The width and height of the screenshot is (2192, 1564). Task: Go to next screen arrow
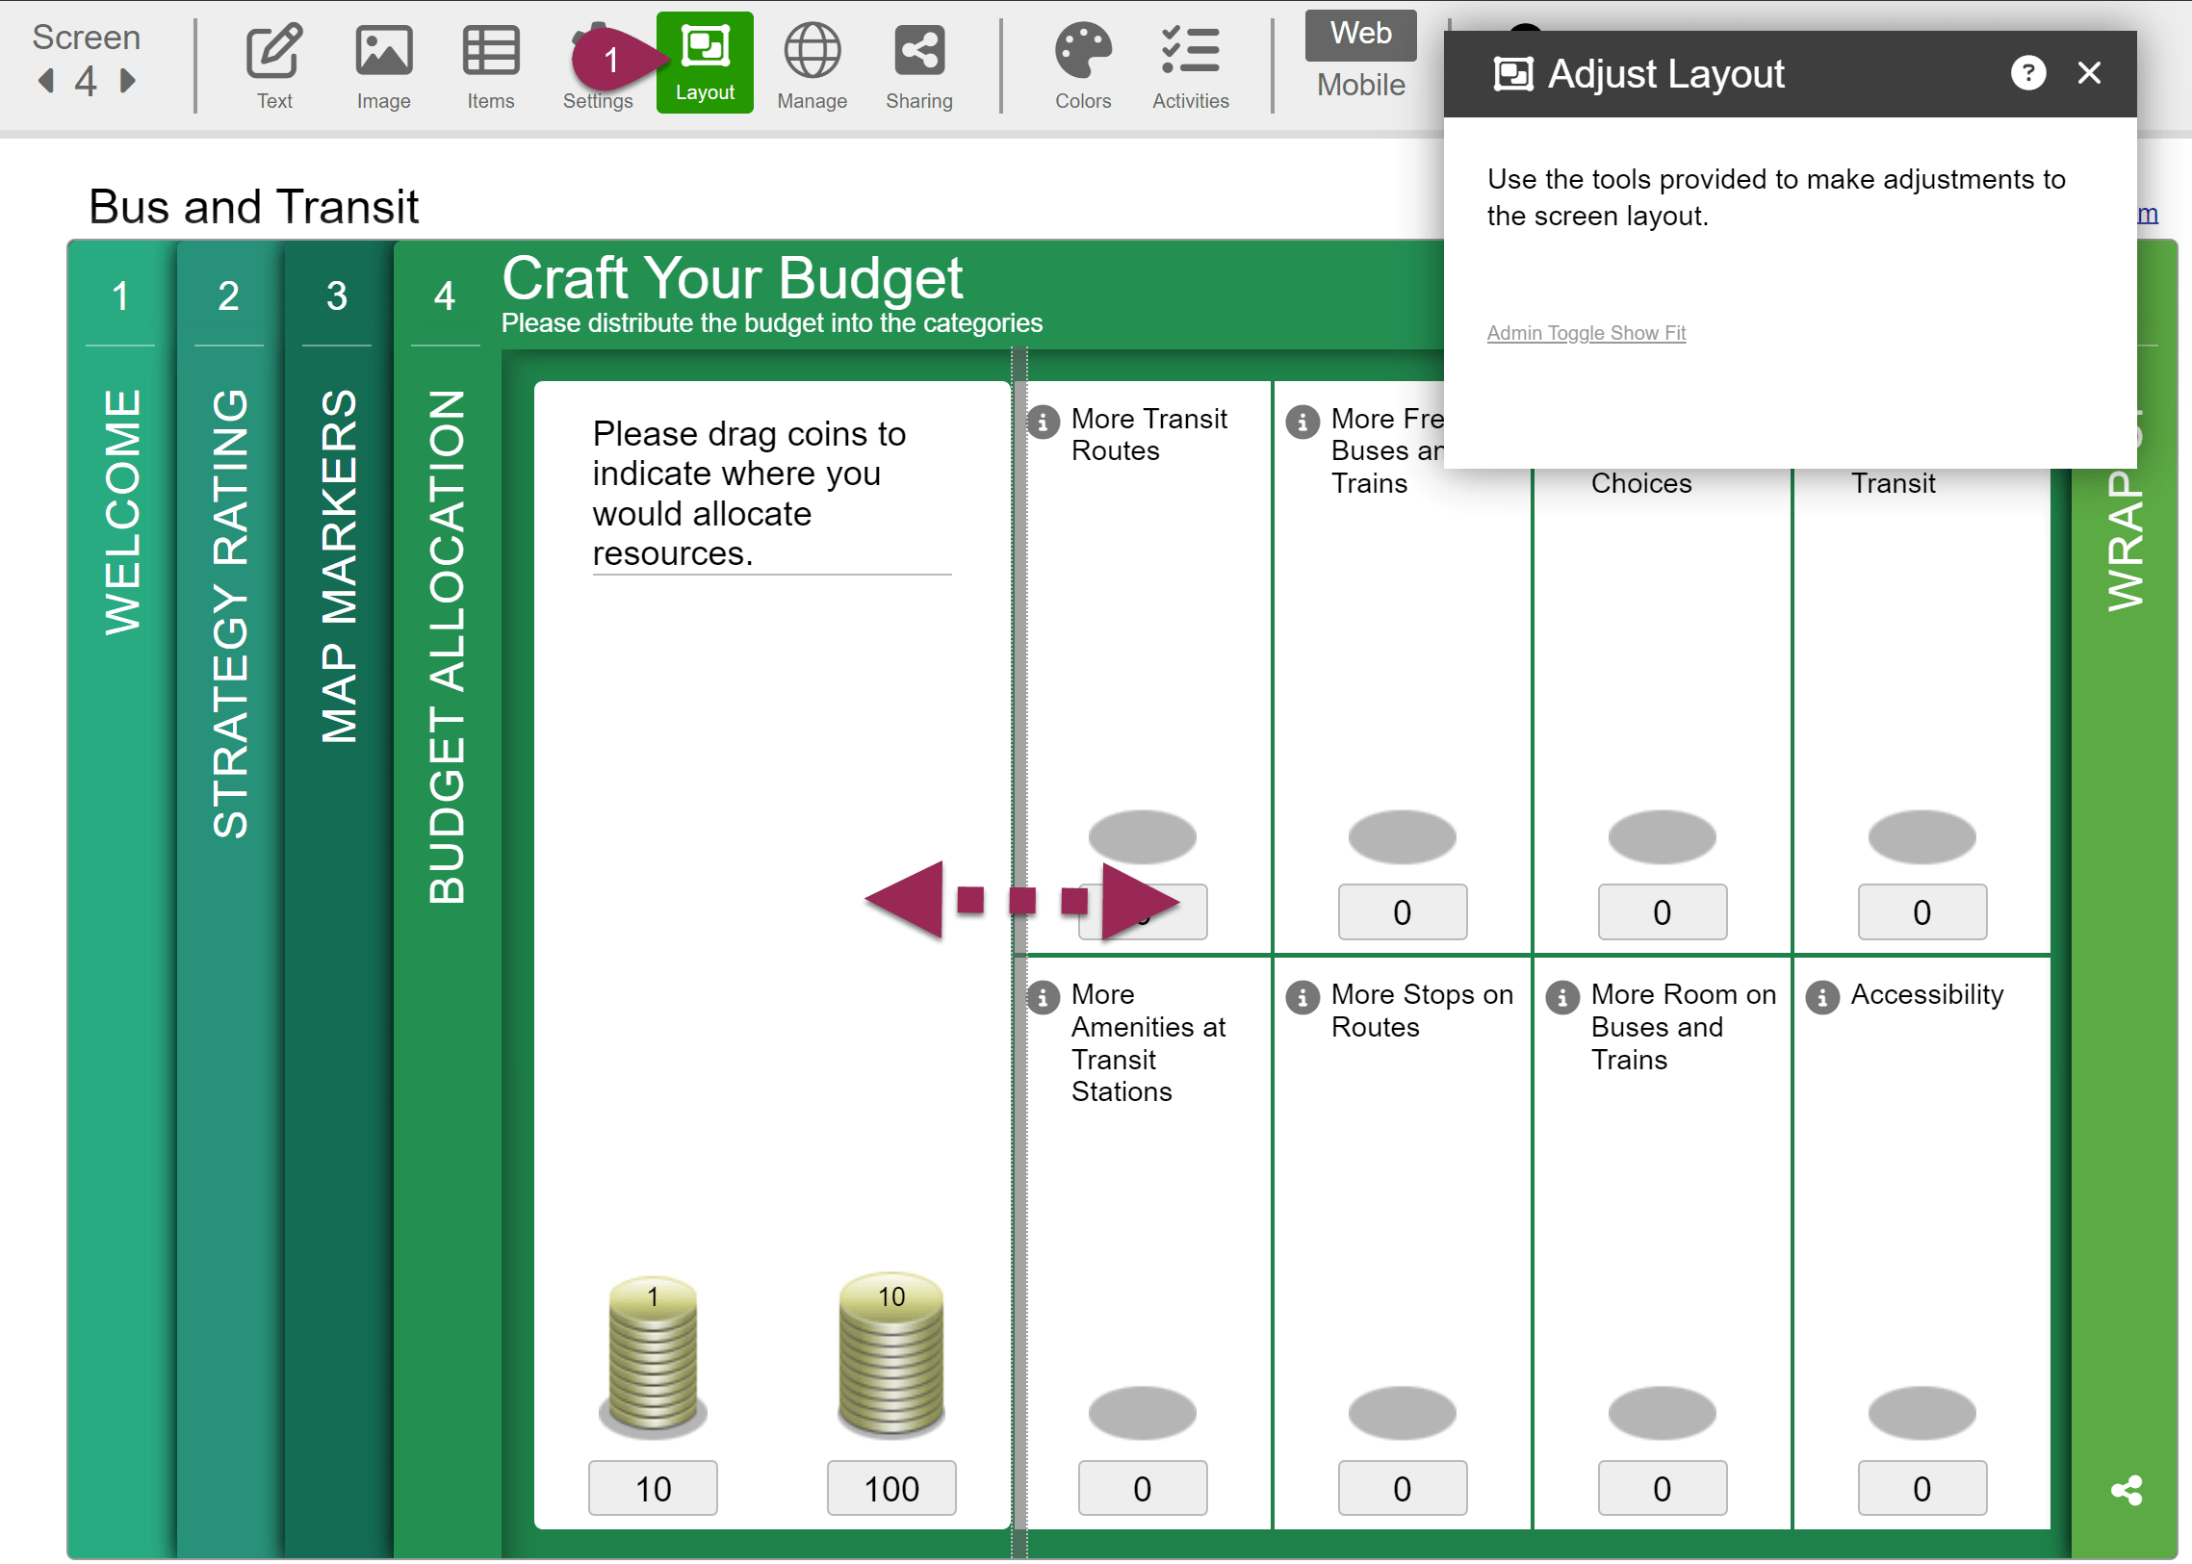[x=127, y=81]
